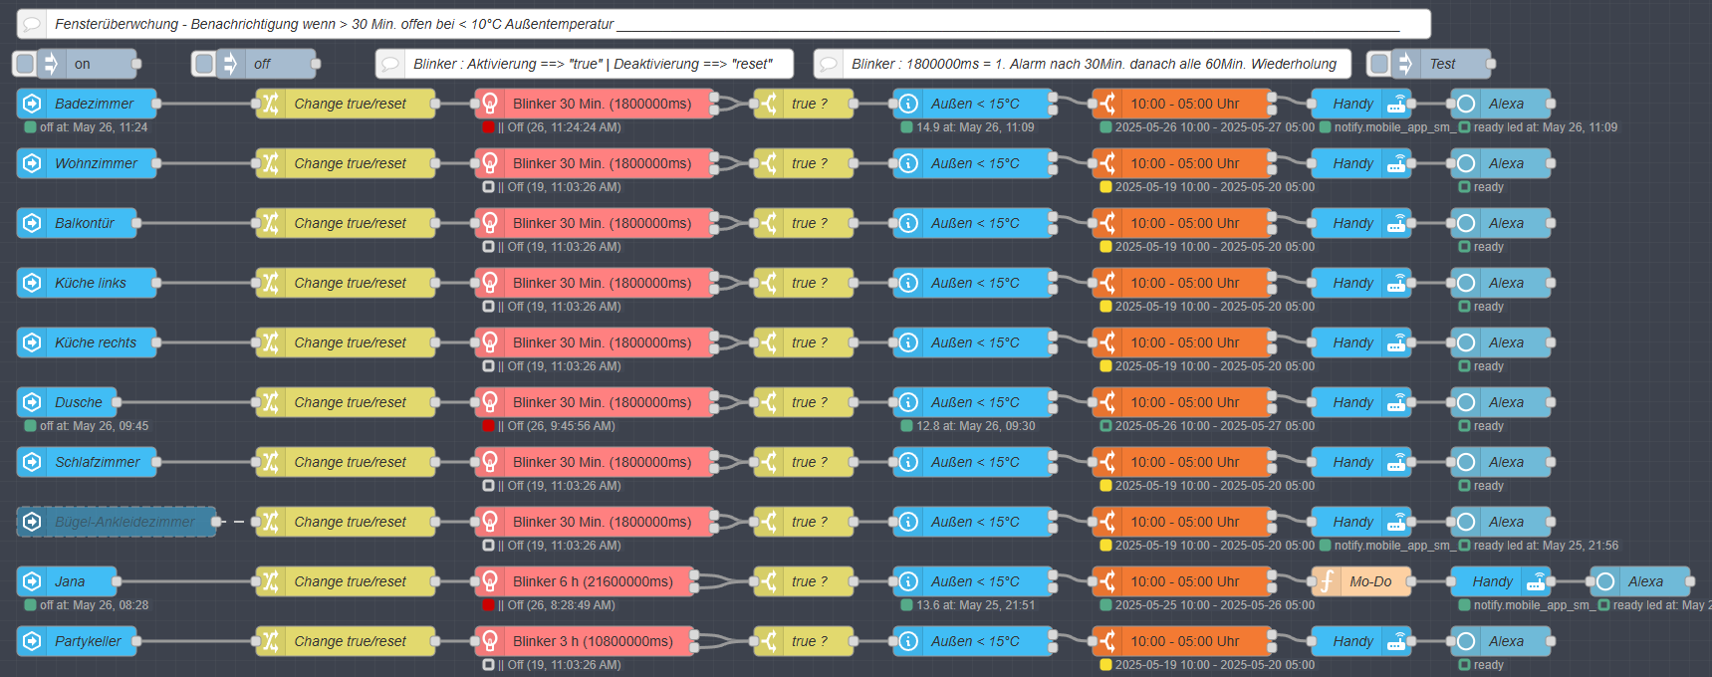
Task: Click the arrow icon on the 'on' inject node
Action: (x=52, y=64)
